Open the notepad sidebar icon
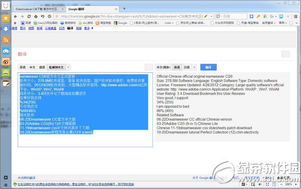301x189 pixels. (6, 84)
